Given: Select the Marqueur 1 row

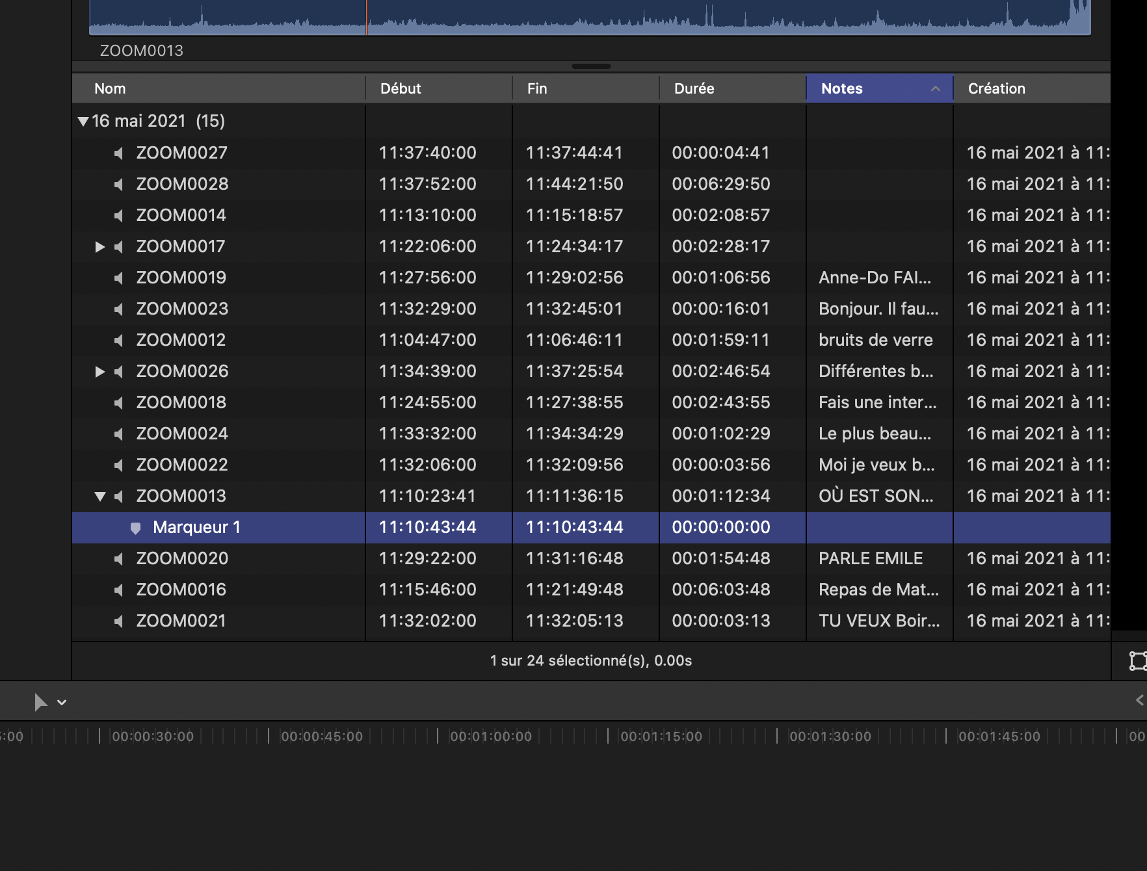Looking at the screenshot, I should (x=591, y=528).
